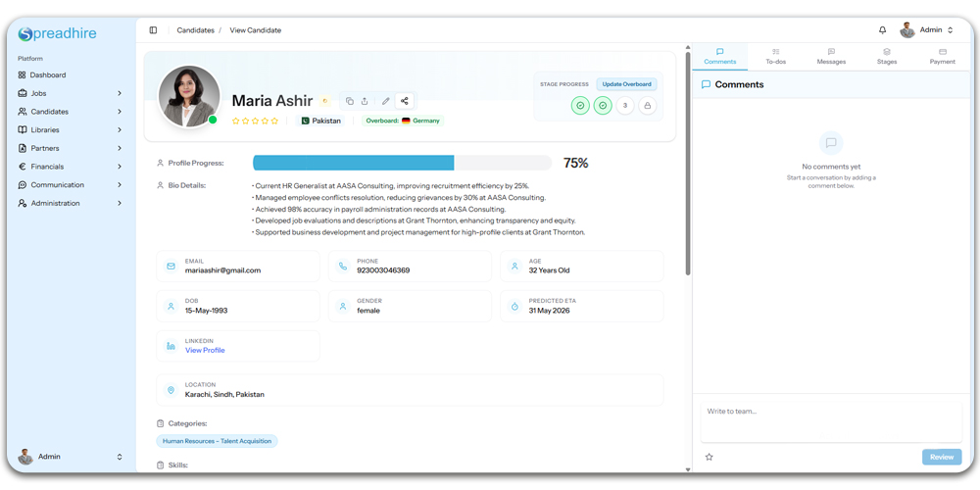Click the locked stage circle in Stage Progress
Screen dimensions: 980x490
[x=647, y=106]
